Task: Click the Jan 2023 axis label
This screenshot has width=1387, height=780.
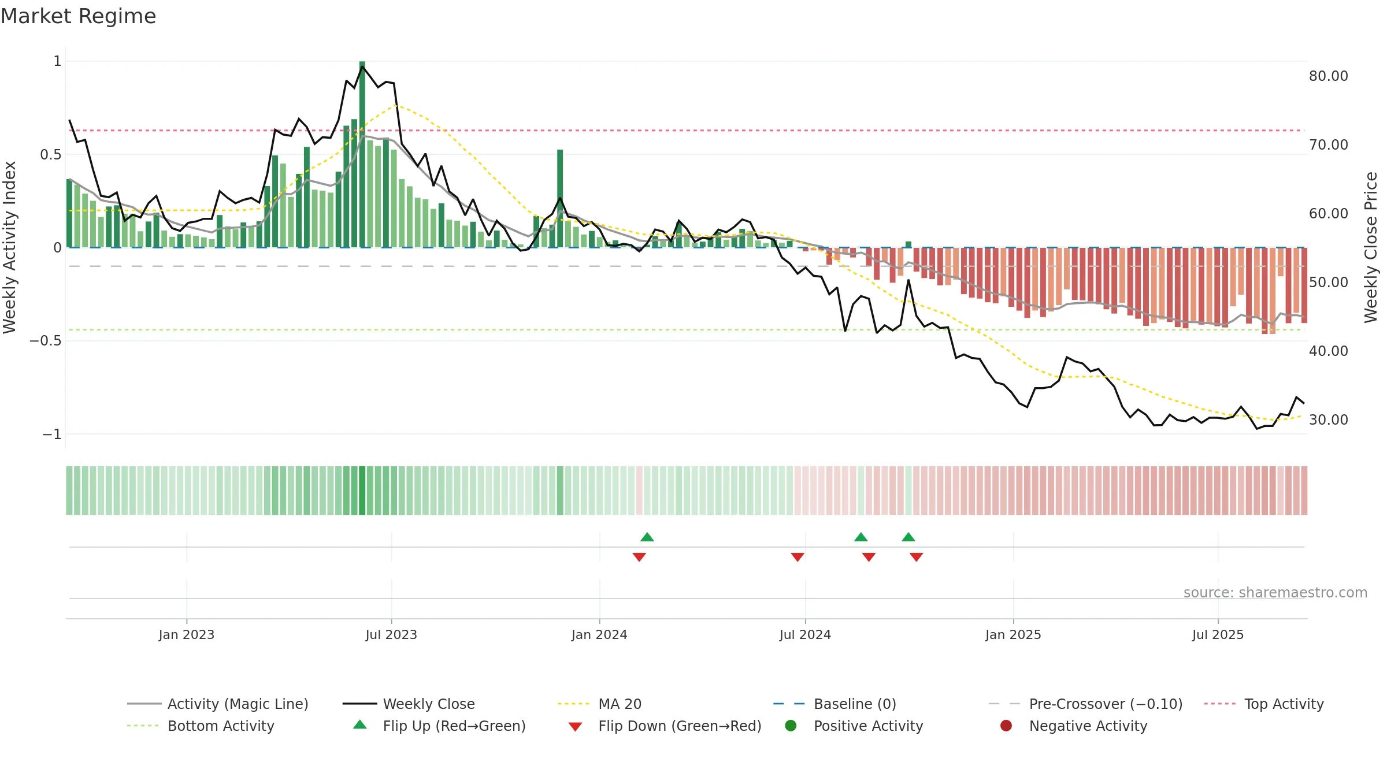Action: click(187, 634)
